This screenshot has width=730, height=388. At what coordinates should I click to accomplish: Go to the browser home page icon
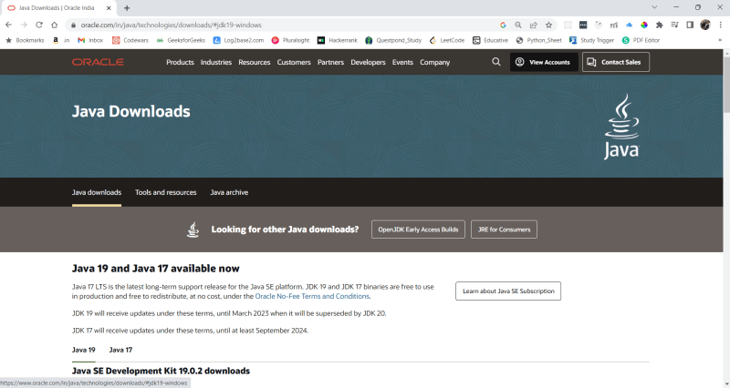click(55, 26)
